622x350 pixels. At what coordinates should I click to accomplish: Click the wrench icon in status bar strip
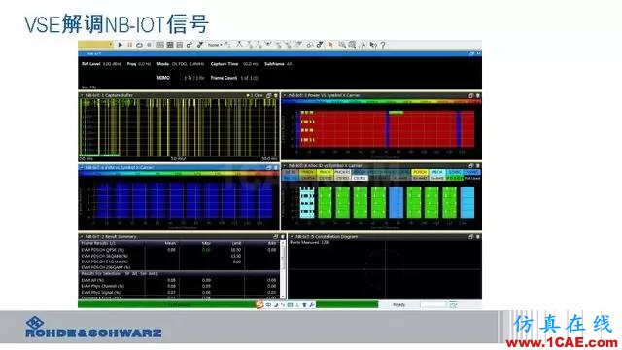[312, 304]
